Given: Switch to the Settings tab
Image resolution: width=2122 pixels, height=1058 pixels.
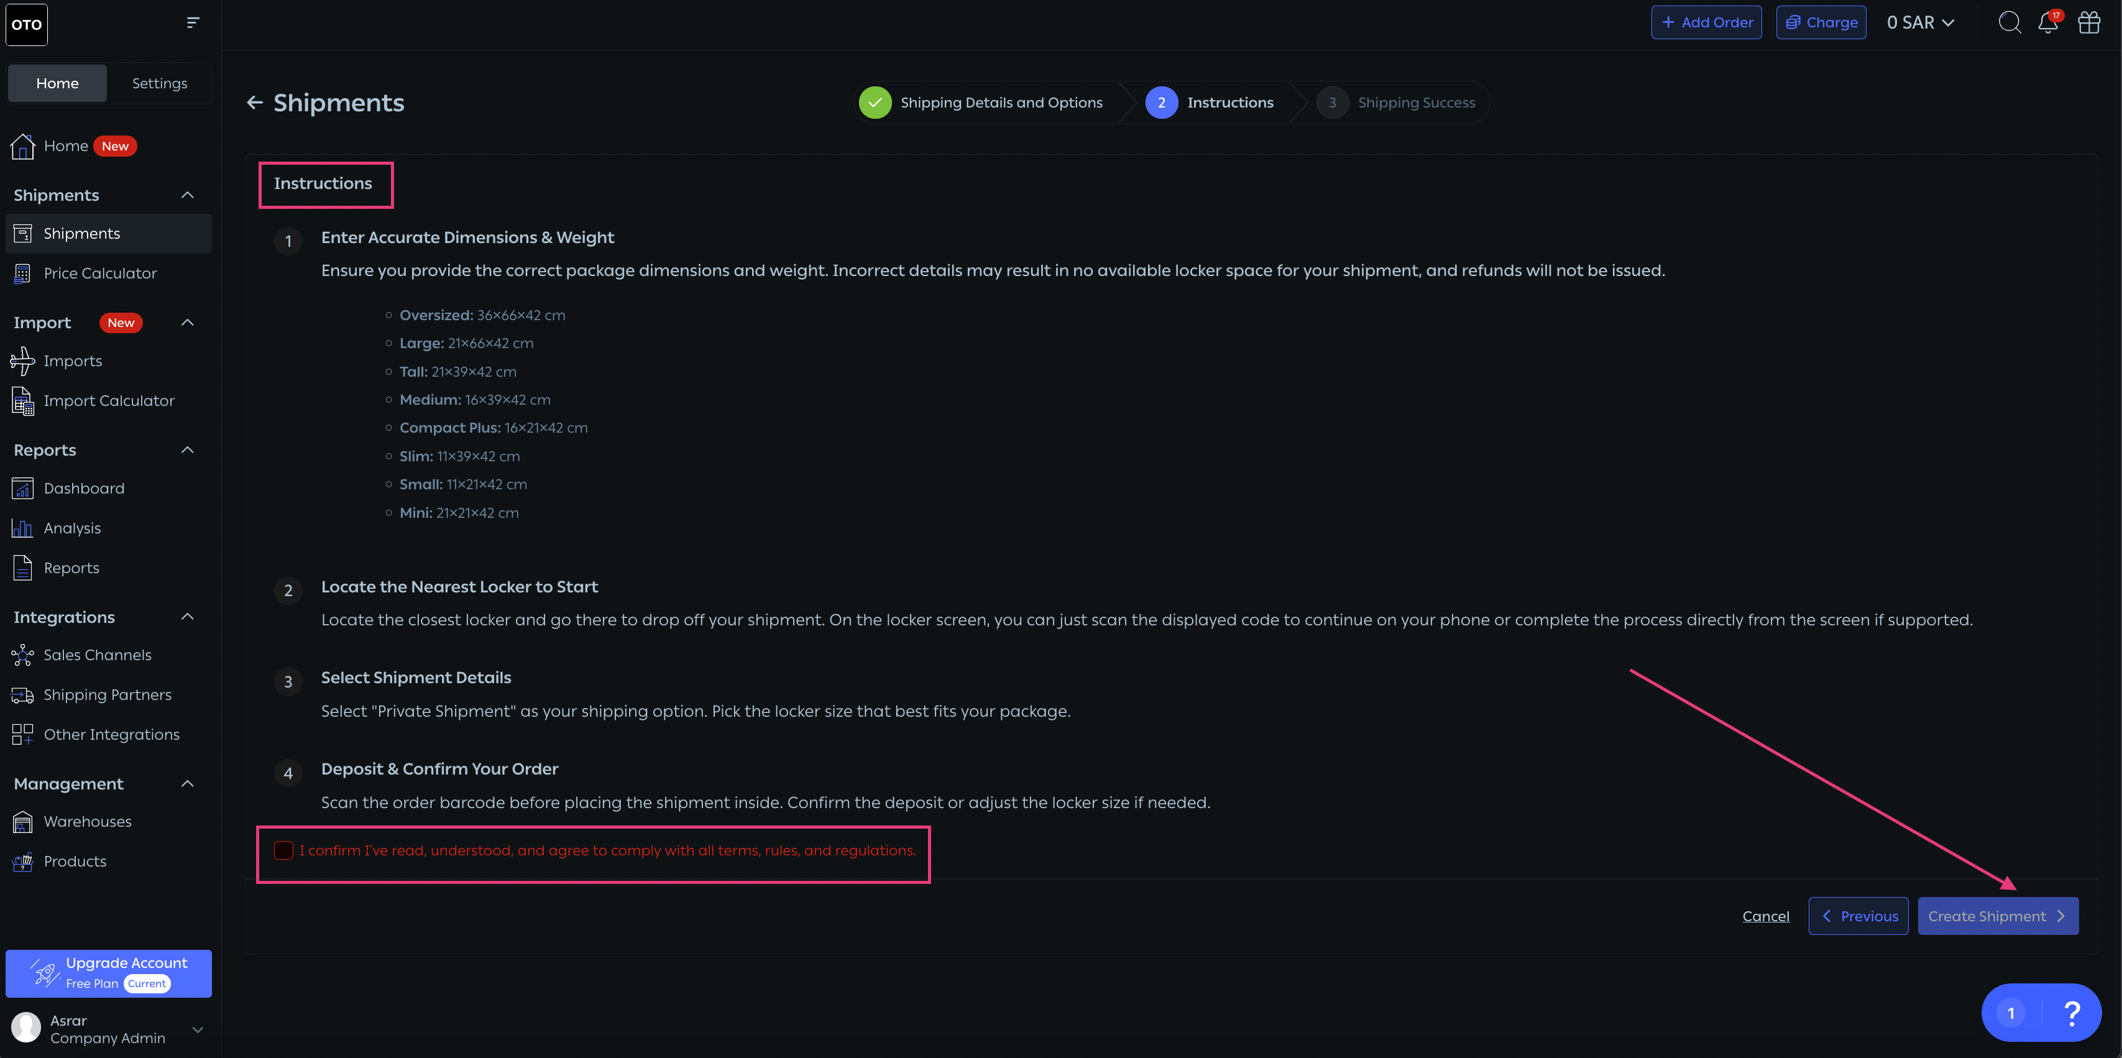Looking at the screenshot, I should point(160,83).
